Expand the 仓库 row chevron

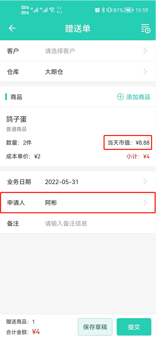pyautogui.click(x=145, y=72)
